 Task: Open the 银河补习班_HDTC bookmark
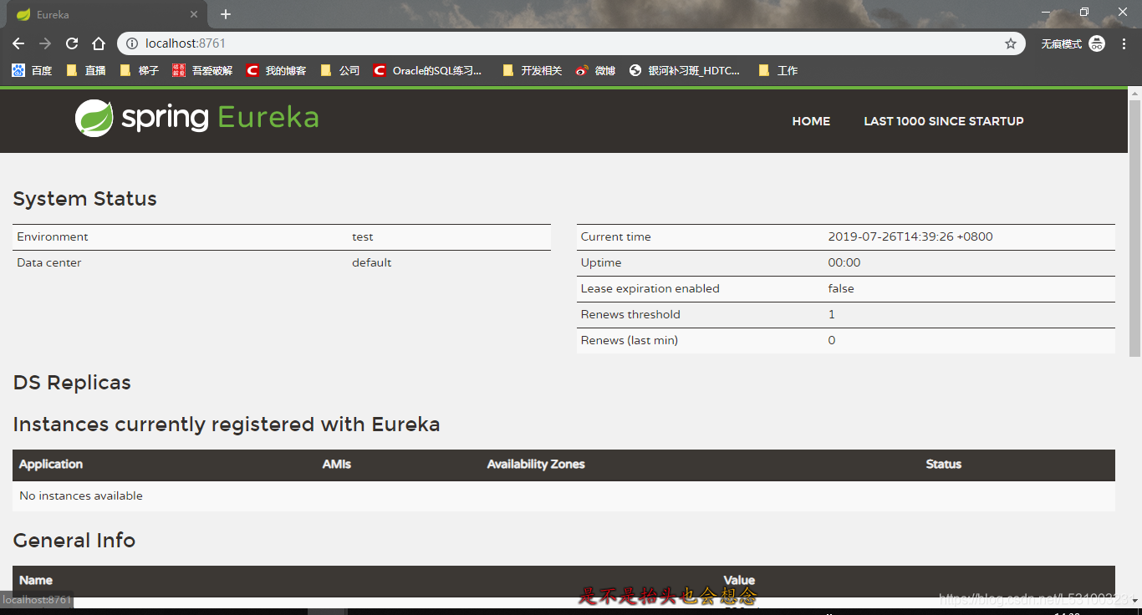click(685, 71)
